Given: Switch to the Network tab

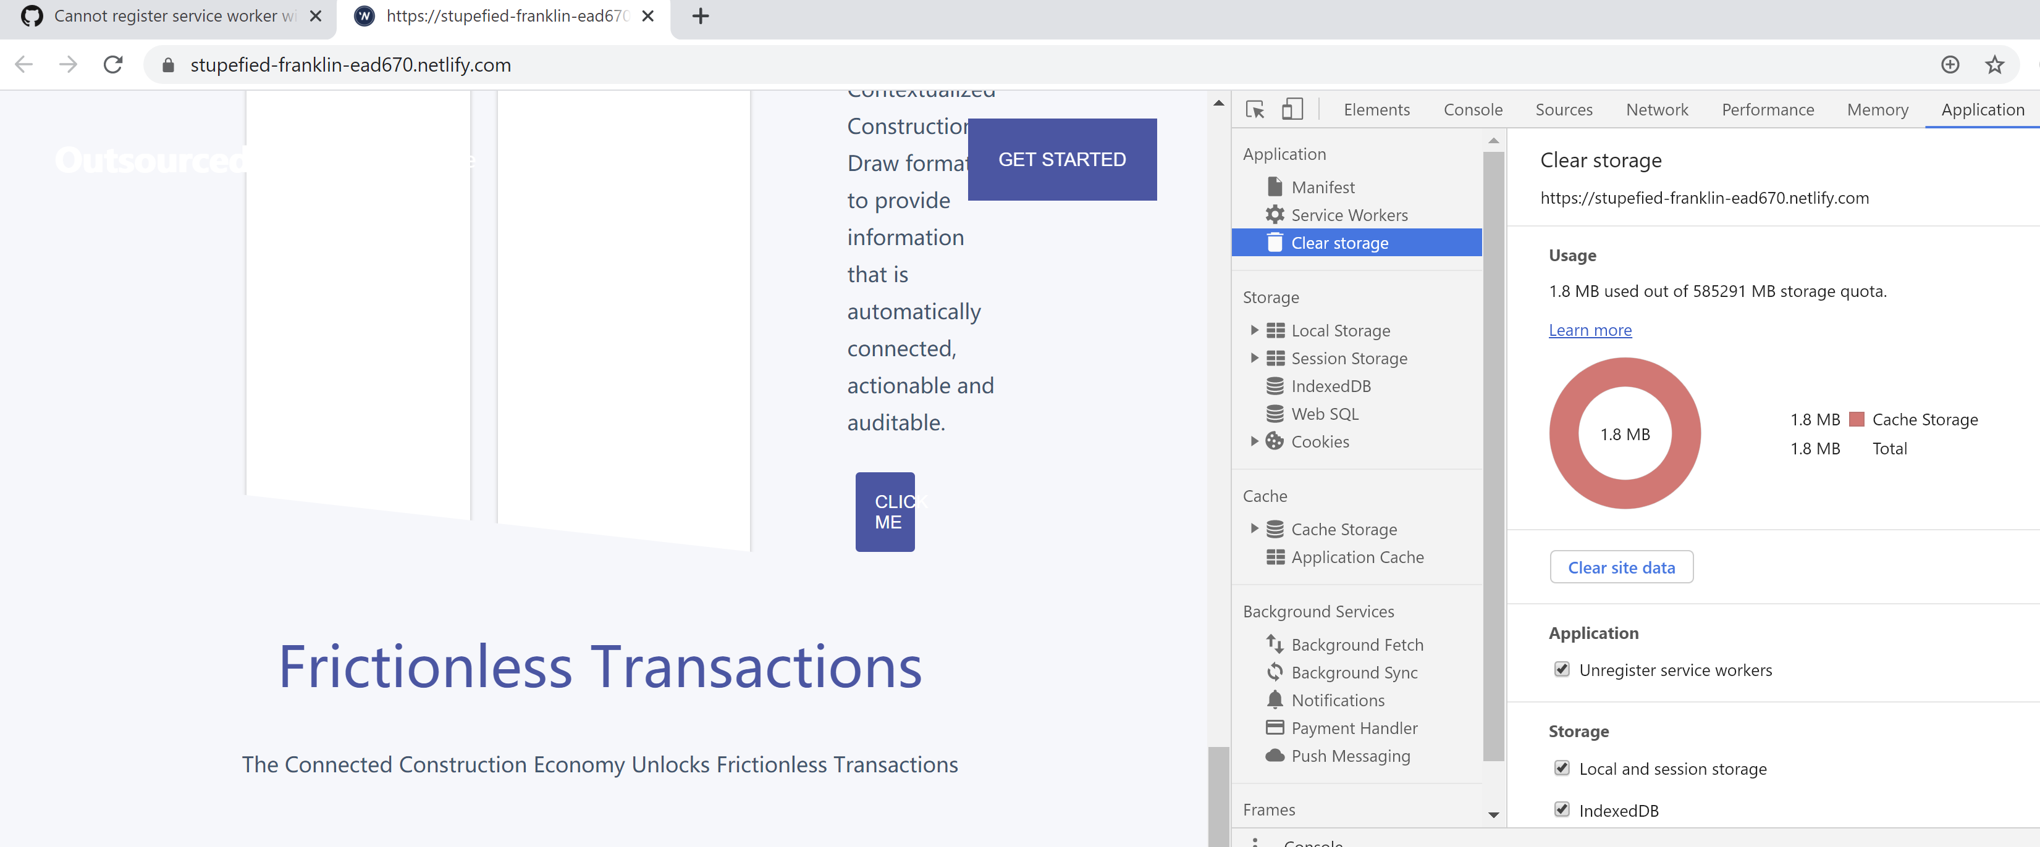Looking at the screenshot, I should tap(1657, 110).
